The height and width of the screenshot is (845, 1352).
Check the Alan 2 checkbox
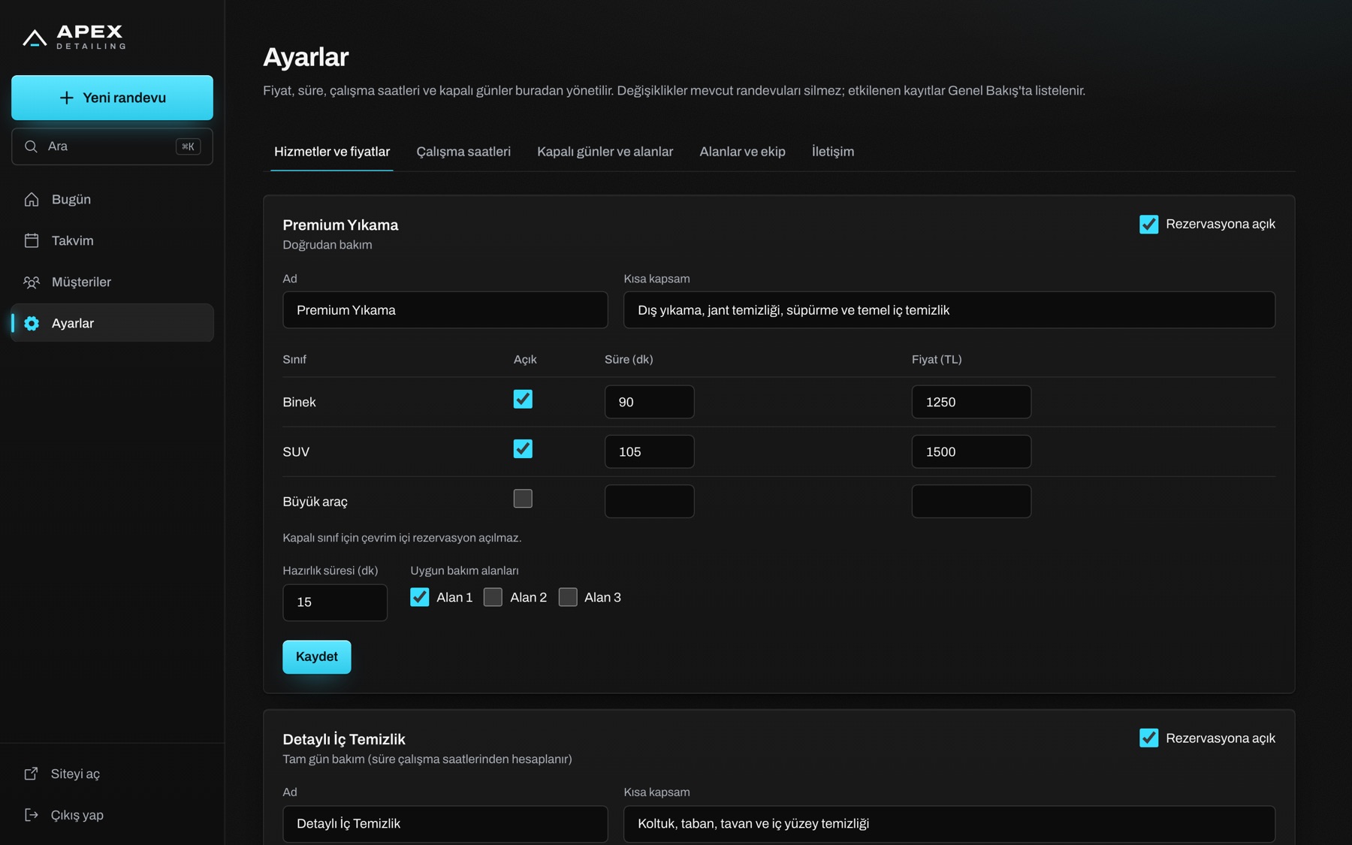pyautogui.click(x=493, y=597)
